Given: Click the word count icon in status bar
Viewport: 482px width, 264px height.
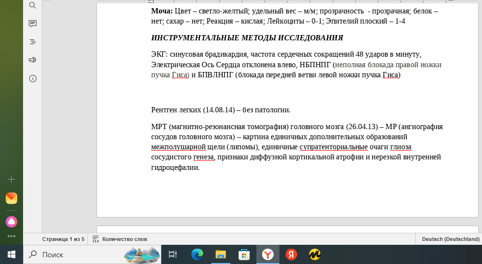Looking at the screenshot, I should (x=96, y=239).
